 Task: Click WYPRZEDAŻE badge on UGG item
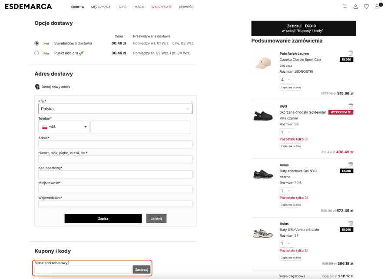[341, 112]
